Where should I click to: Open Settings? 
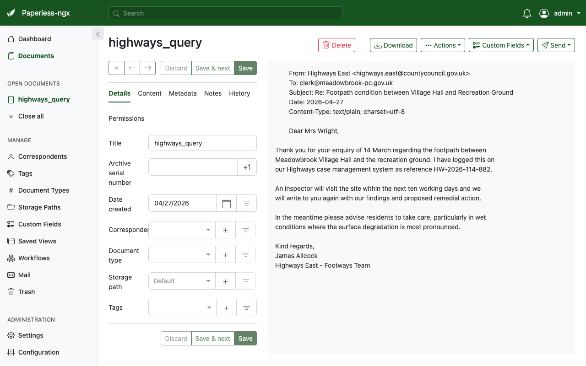[31, 335]
